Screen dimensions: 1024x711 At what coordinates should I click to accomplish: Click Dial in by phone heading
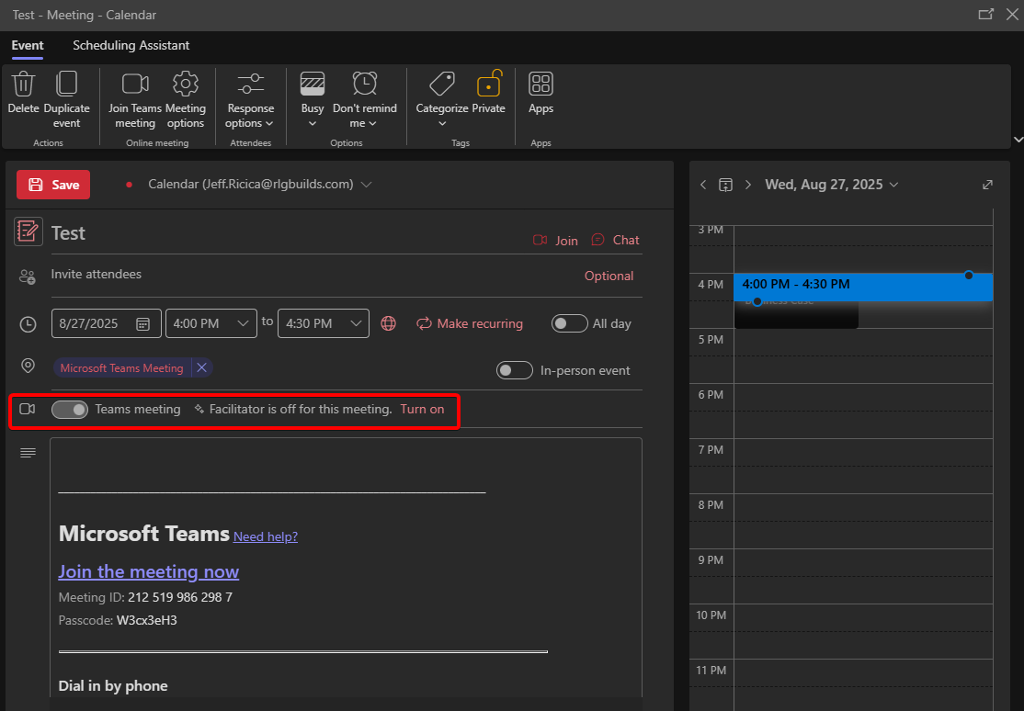(x=113, y=686)
